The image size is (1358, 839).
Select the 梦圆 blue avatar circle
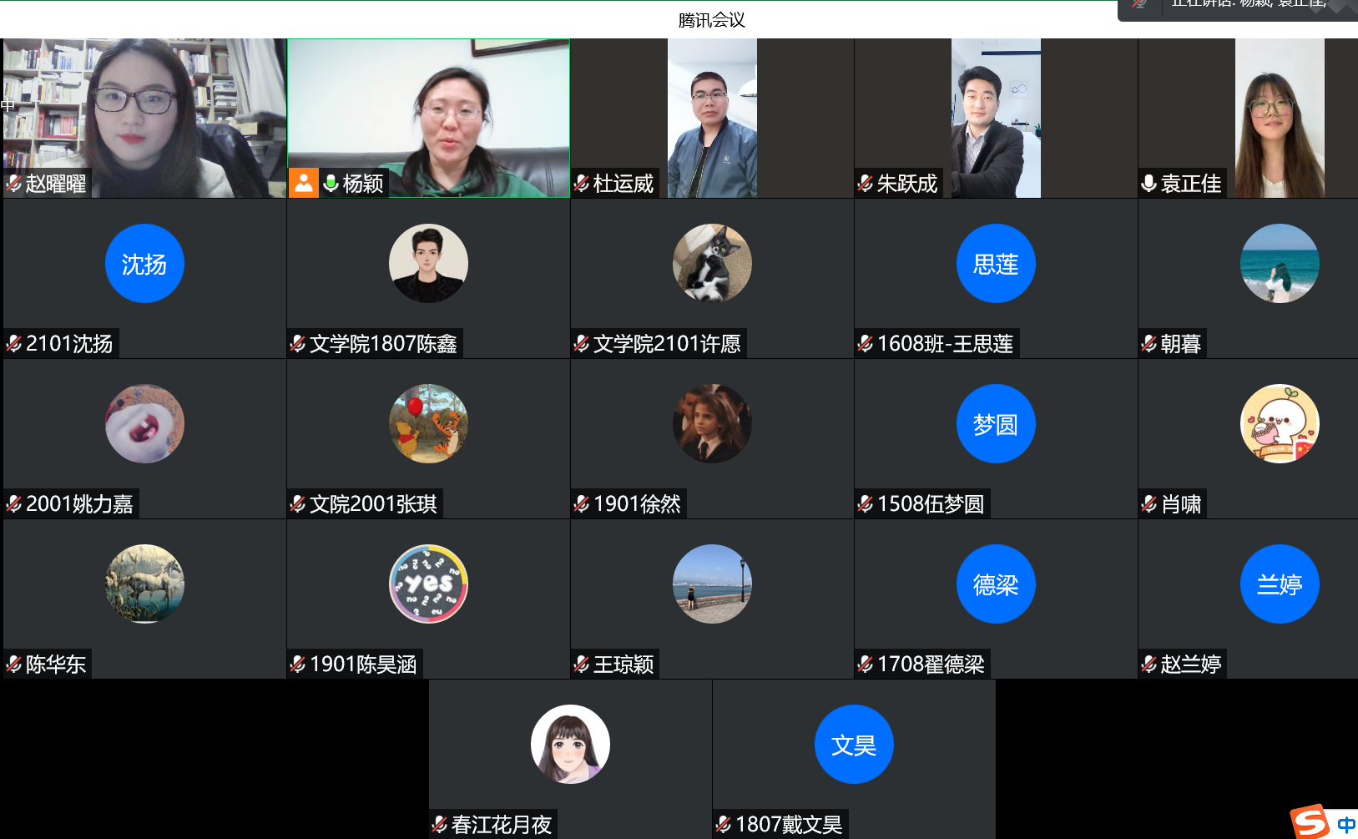coord(996,424)
